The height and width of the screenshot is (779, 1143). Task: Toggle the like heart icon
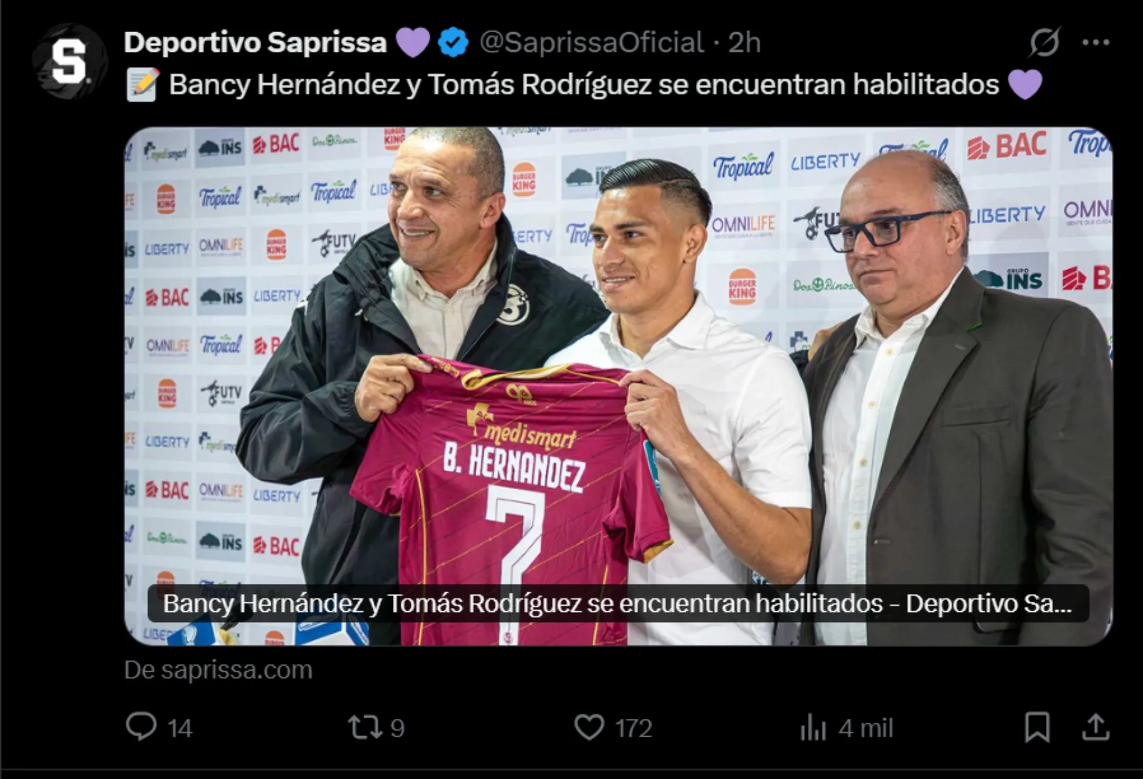pyautogui.click(x=589, y=727)
